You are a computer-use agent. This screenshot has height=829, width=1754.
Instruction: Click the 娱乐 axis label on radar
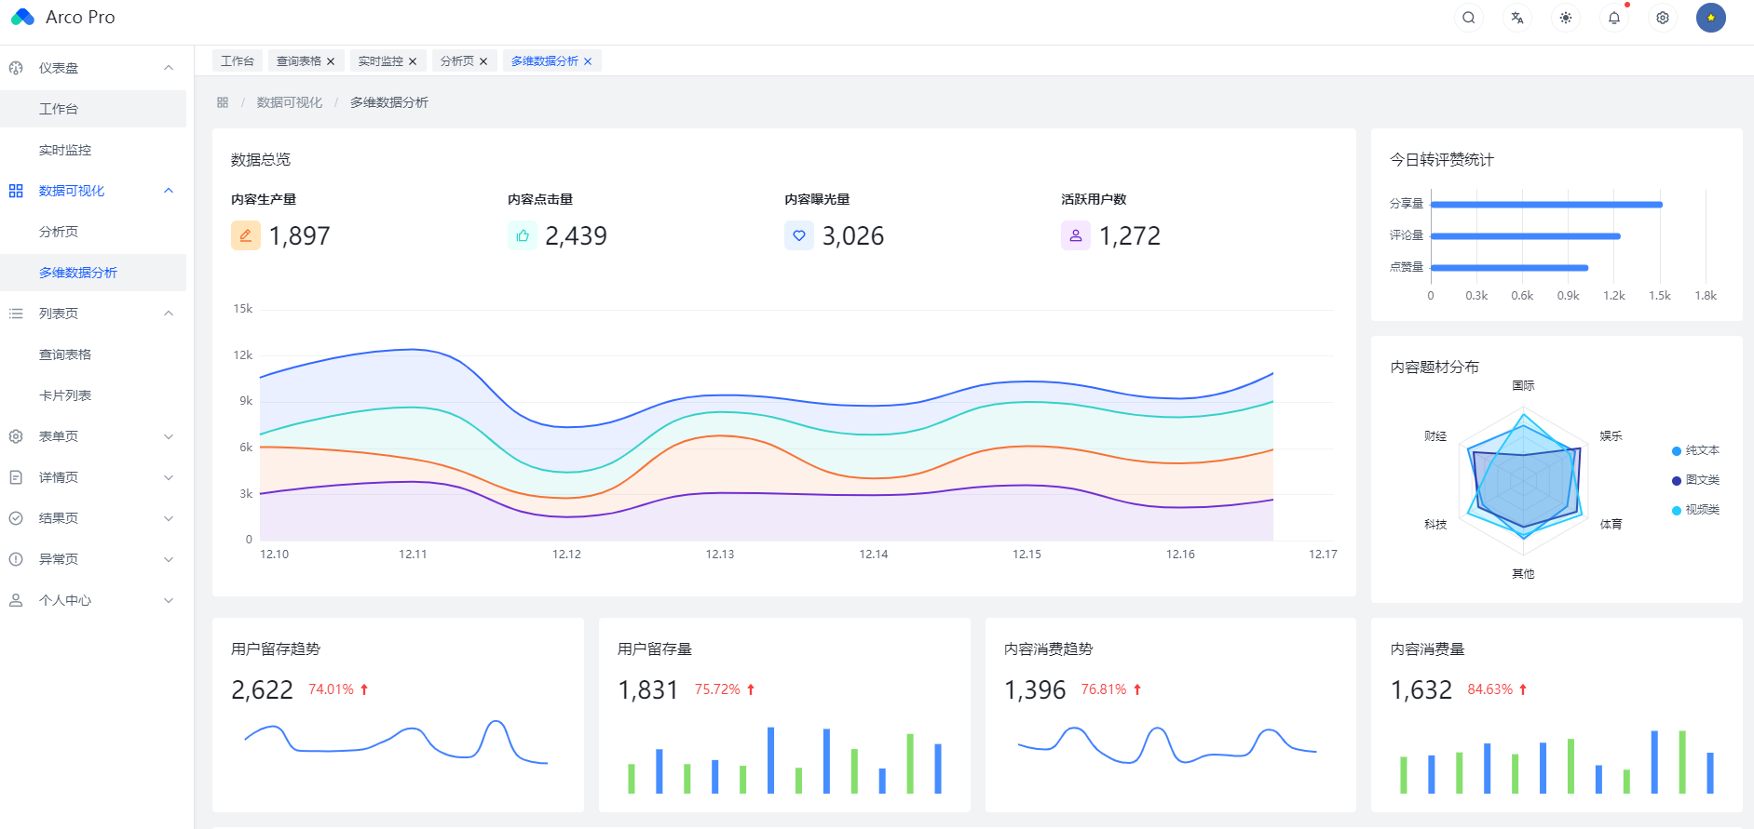1611,435
